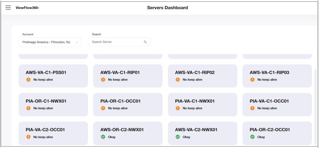Click the Servers Dashboard page title

point(167,8)
